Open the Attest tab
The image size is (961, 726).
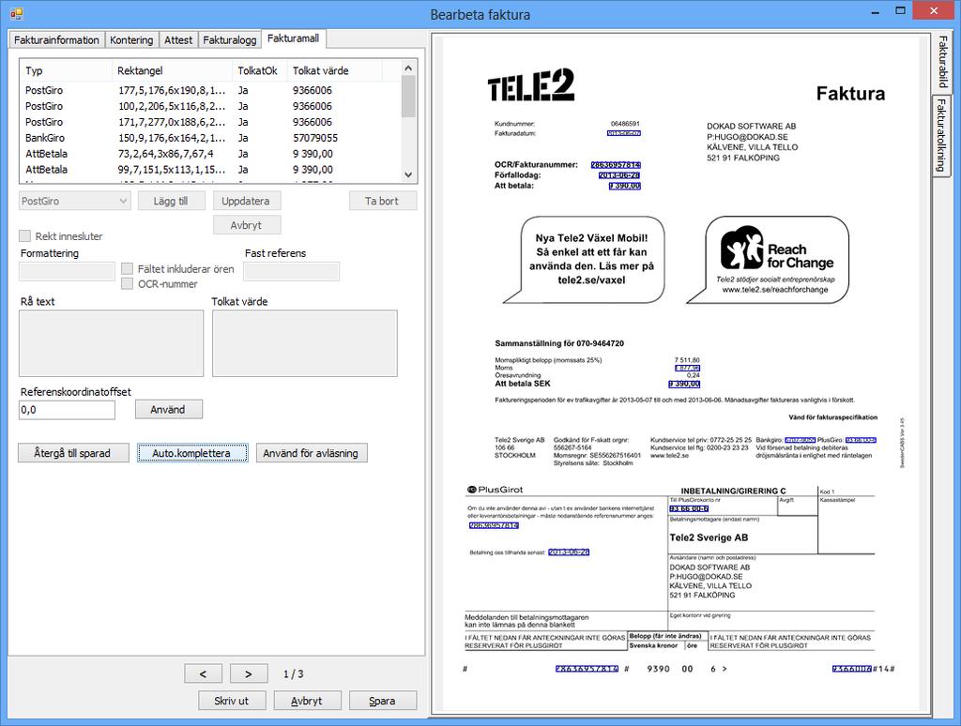point(178,39)
